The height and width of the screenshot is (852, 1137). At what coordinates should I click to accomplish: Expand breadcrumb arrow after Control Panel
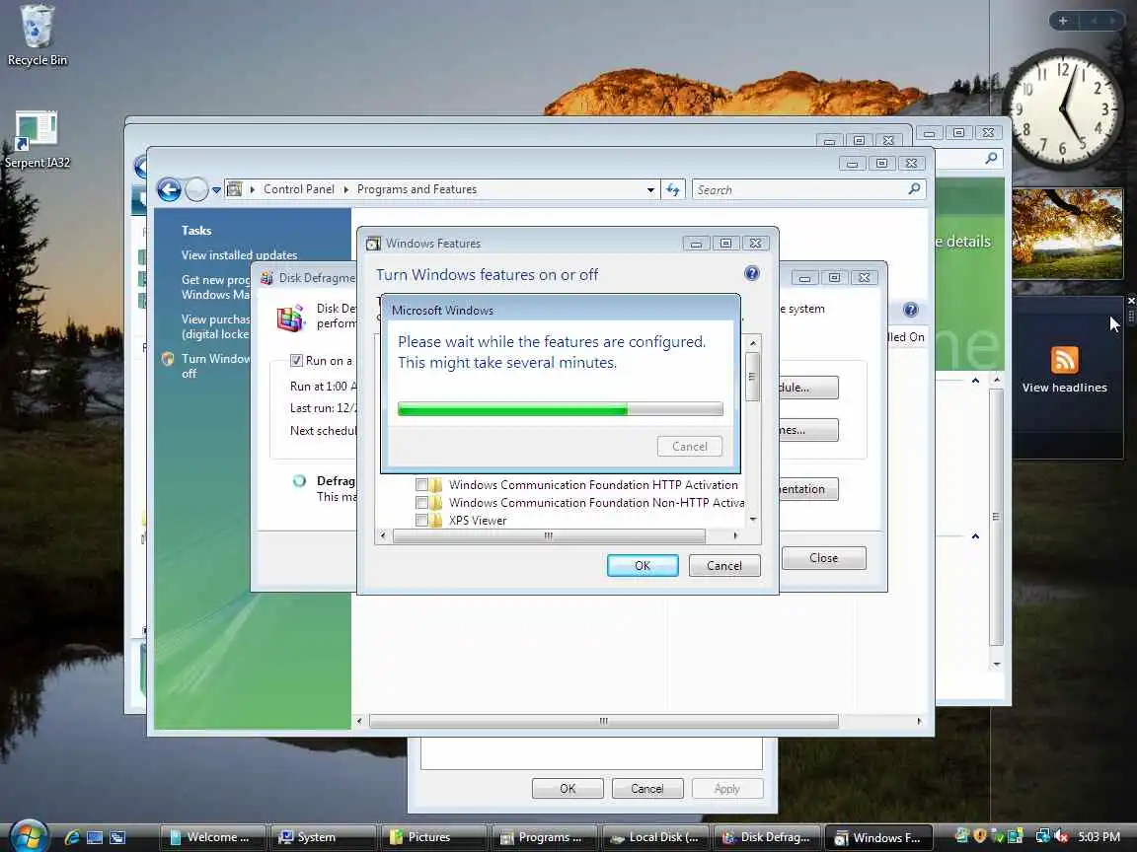pyautogui.click(x=345, y=189)
